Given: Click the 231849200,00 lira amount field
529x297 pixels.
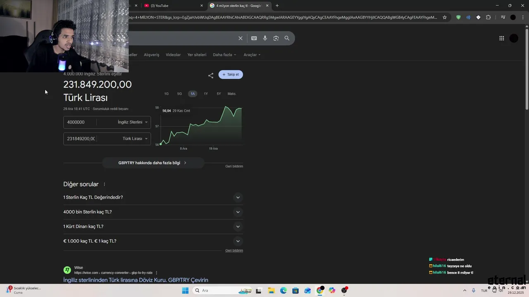Looking at the screenshot, I should (x=80, y=139).
